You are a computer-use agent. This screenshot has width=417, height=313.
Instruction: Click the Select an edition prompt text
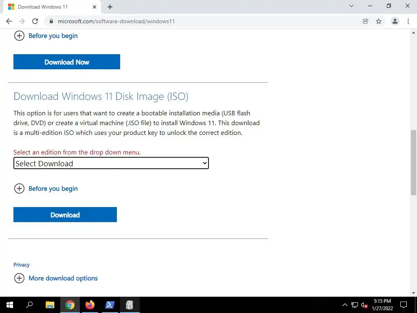(77, 152)
